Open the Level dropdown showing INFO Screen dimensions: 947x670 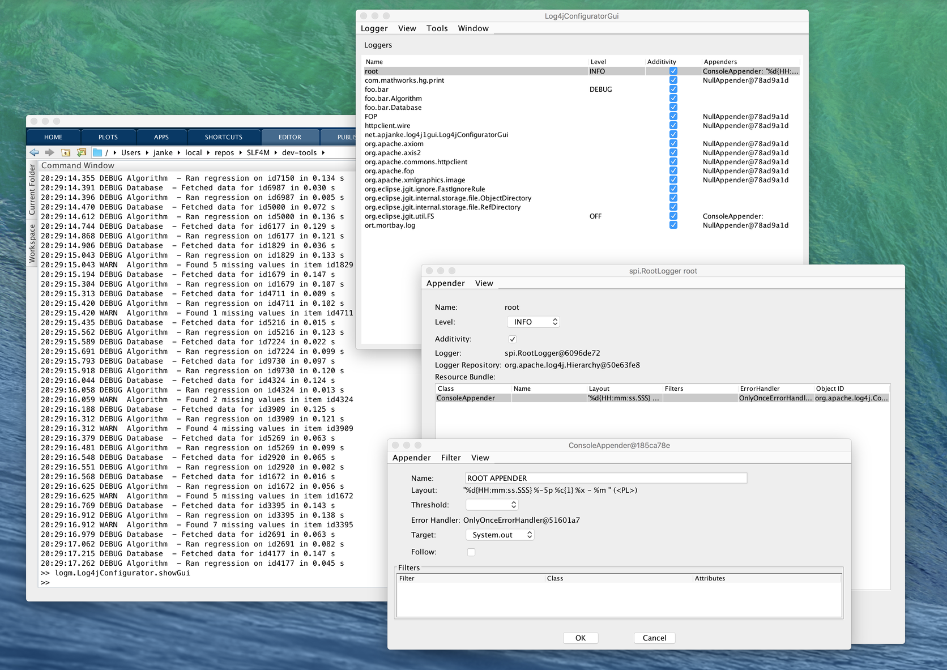[534, 322]
